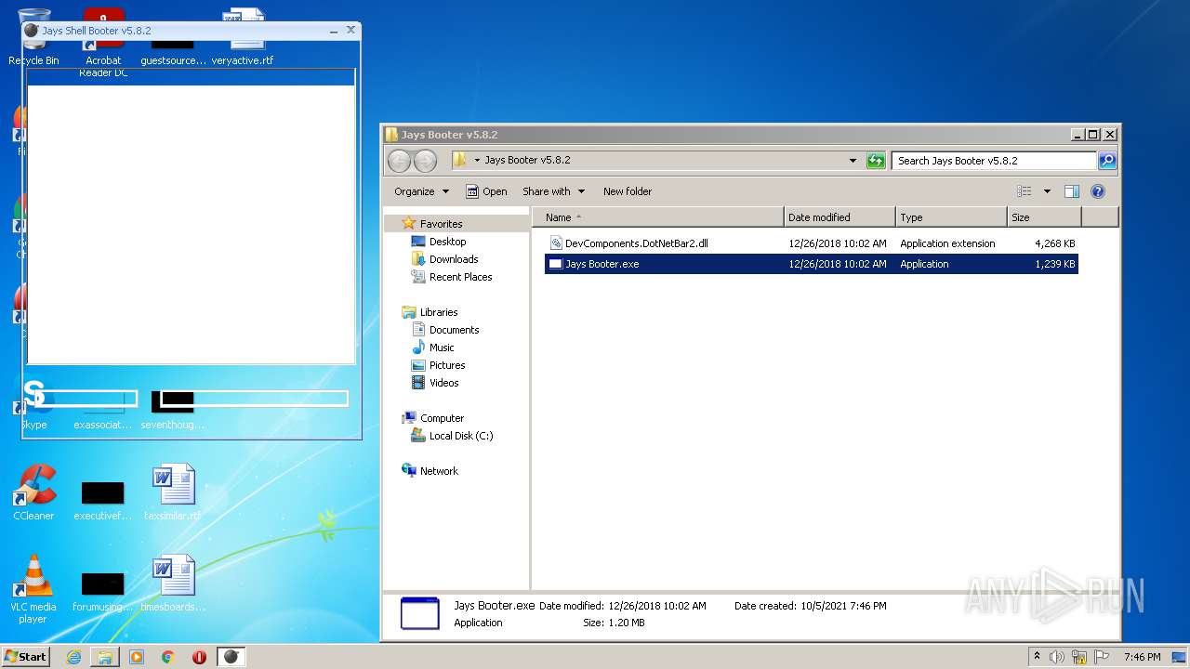Image resolution: width=1190 pixels, height=669 pixels.
Task: Open the view options dropdown arrow
Action: tap(1047, 191)
